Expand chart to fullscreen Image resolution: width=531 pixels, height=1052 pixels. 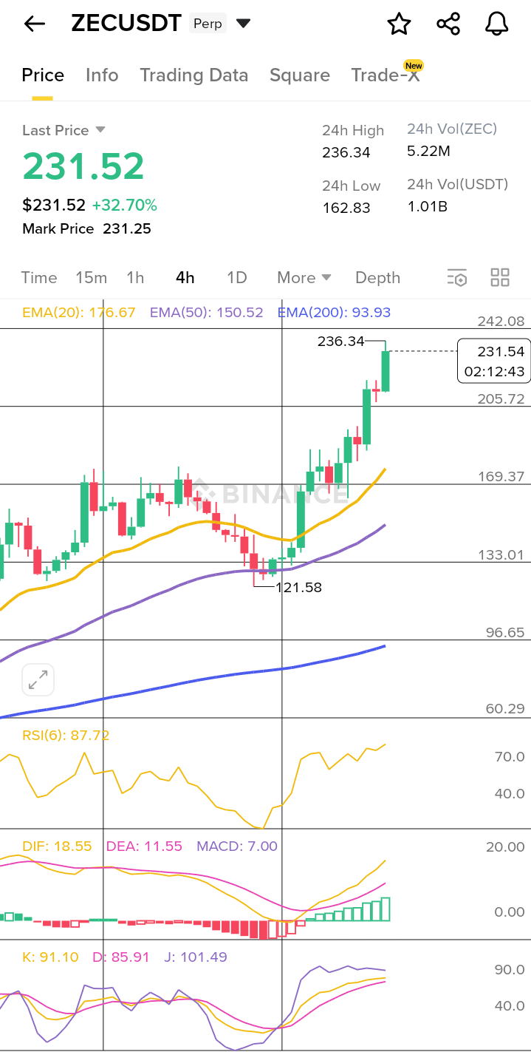(38, 679)
